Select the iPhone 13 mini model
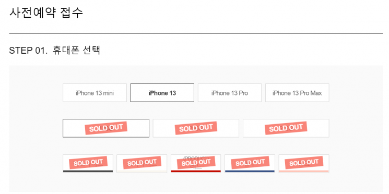Viewport: 389px width, 194px height. coord(95,93)
